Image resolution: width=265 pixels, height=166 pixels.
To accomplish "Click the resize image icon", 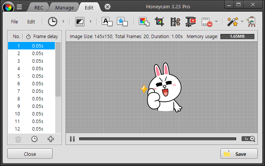I will 144,22.
